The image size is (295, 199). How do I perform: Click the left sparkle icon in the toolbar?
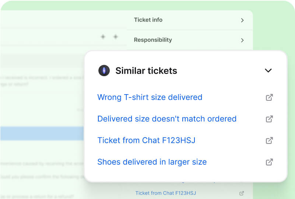(x=103, y=37)
